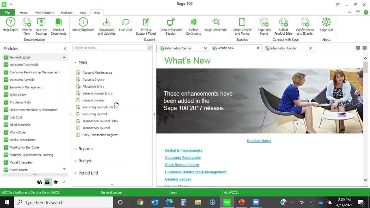Switch to the Modules ribbon tab
The height and width of the screenshot is (208, 370).
[66, 13]
